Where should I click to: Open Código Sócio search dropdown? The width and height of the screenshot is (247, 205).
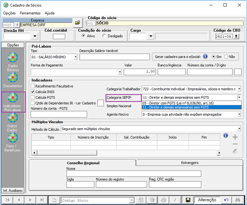click(x=132, y=200)
